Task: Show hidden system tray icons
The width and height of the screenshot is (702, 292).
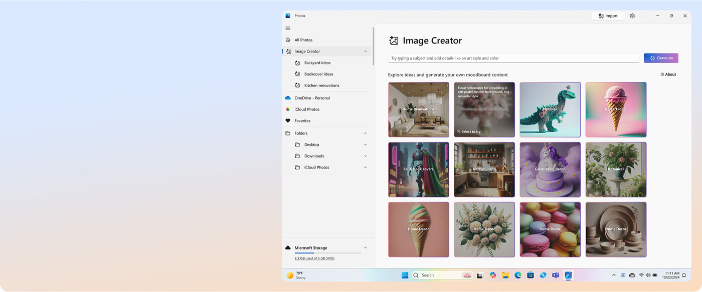Action: pos(614,275)
